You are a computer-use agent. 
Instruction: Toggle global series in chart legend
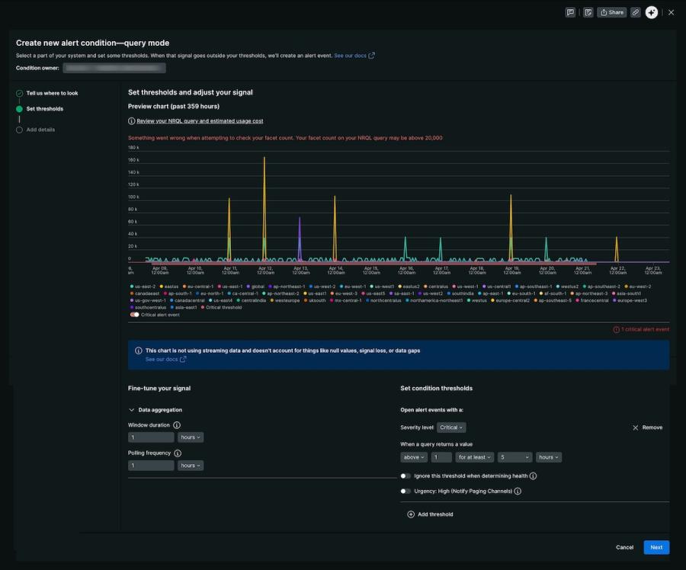point(255,287)
